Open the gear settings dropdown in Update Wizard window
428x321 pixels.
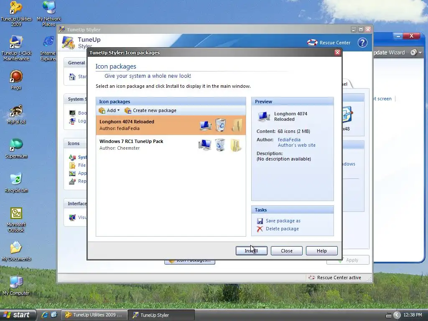(416, 52)
